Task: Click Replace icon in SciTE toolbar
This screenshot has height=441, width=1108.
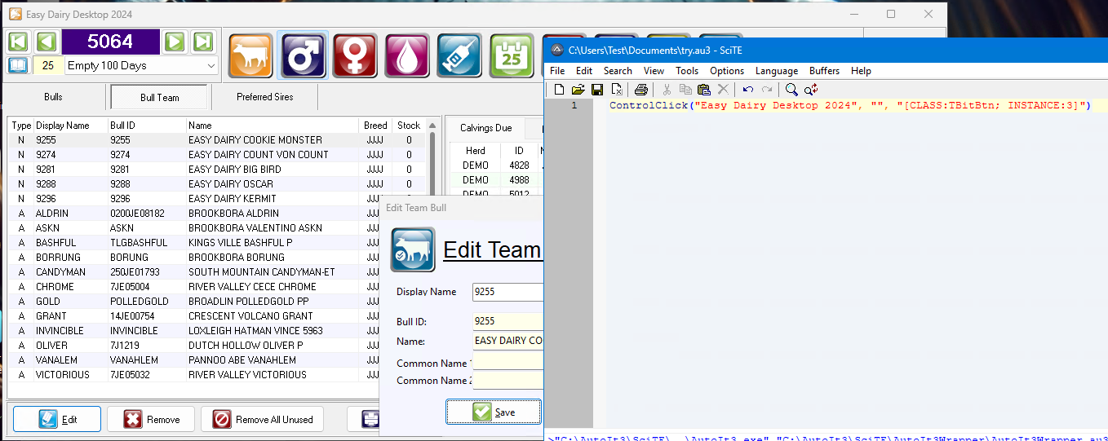Action: [811, 90]
